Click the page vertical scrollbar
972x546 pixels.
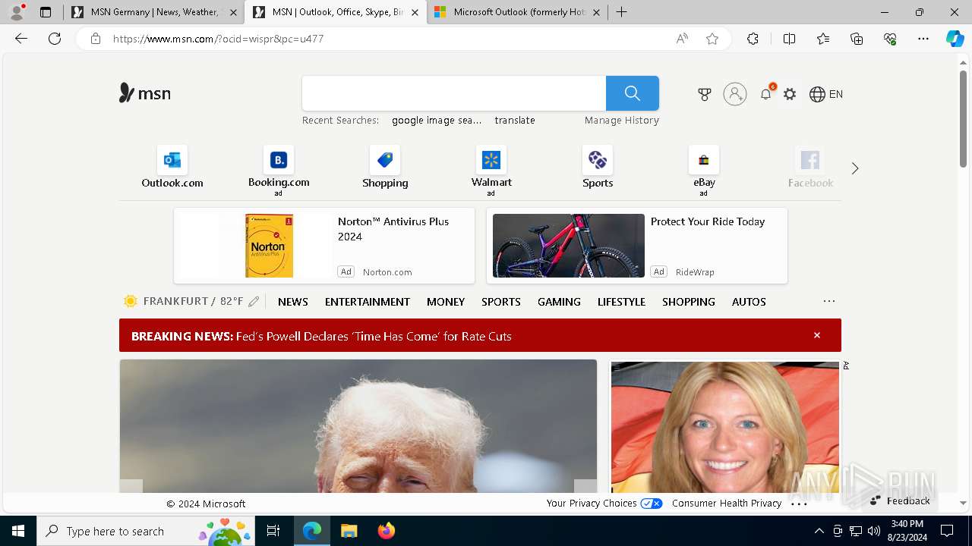point(963,118)
